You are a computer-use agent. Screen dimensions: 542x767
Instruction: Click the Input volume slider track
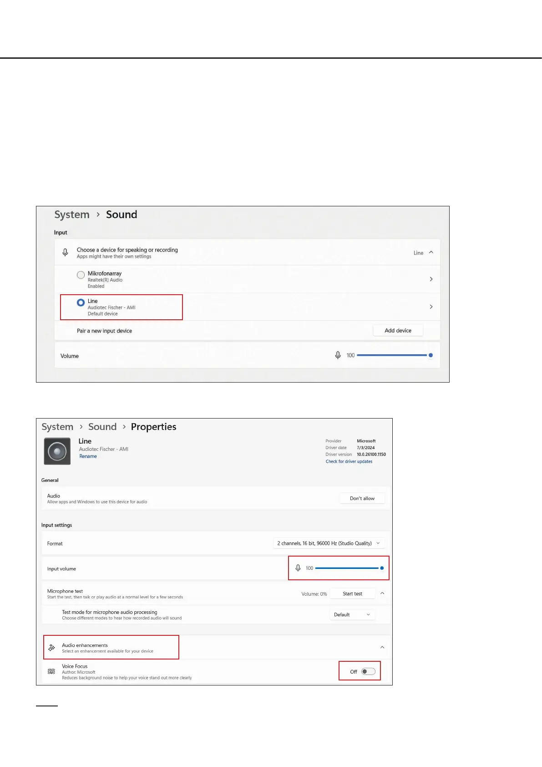pyautogui.click(x=347, y=568)
